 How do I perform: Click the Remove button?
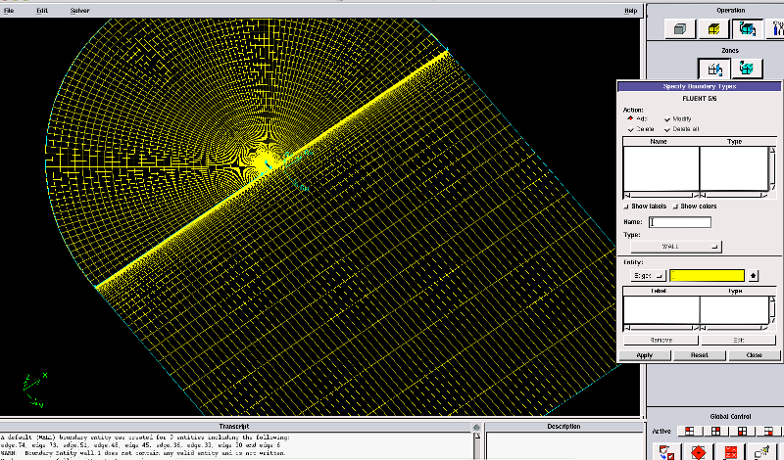click(x=661, y=341)
